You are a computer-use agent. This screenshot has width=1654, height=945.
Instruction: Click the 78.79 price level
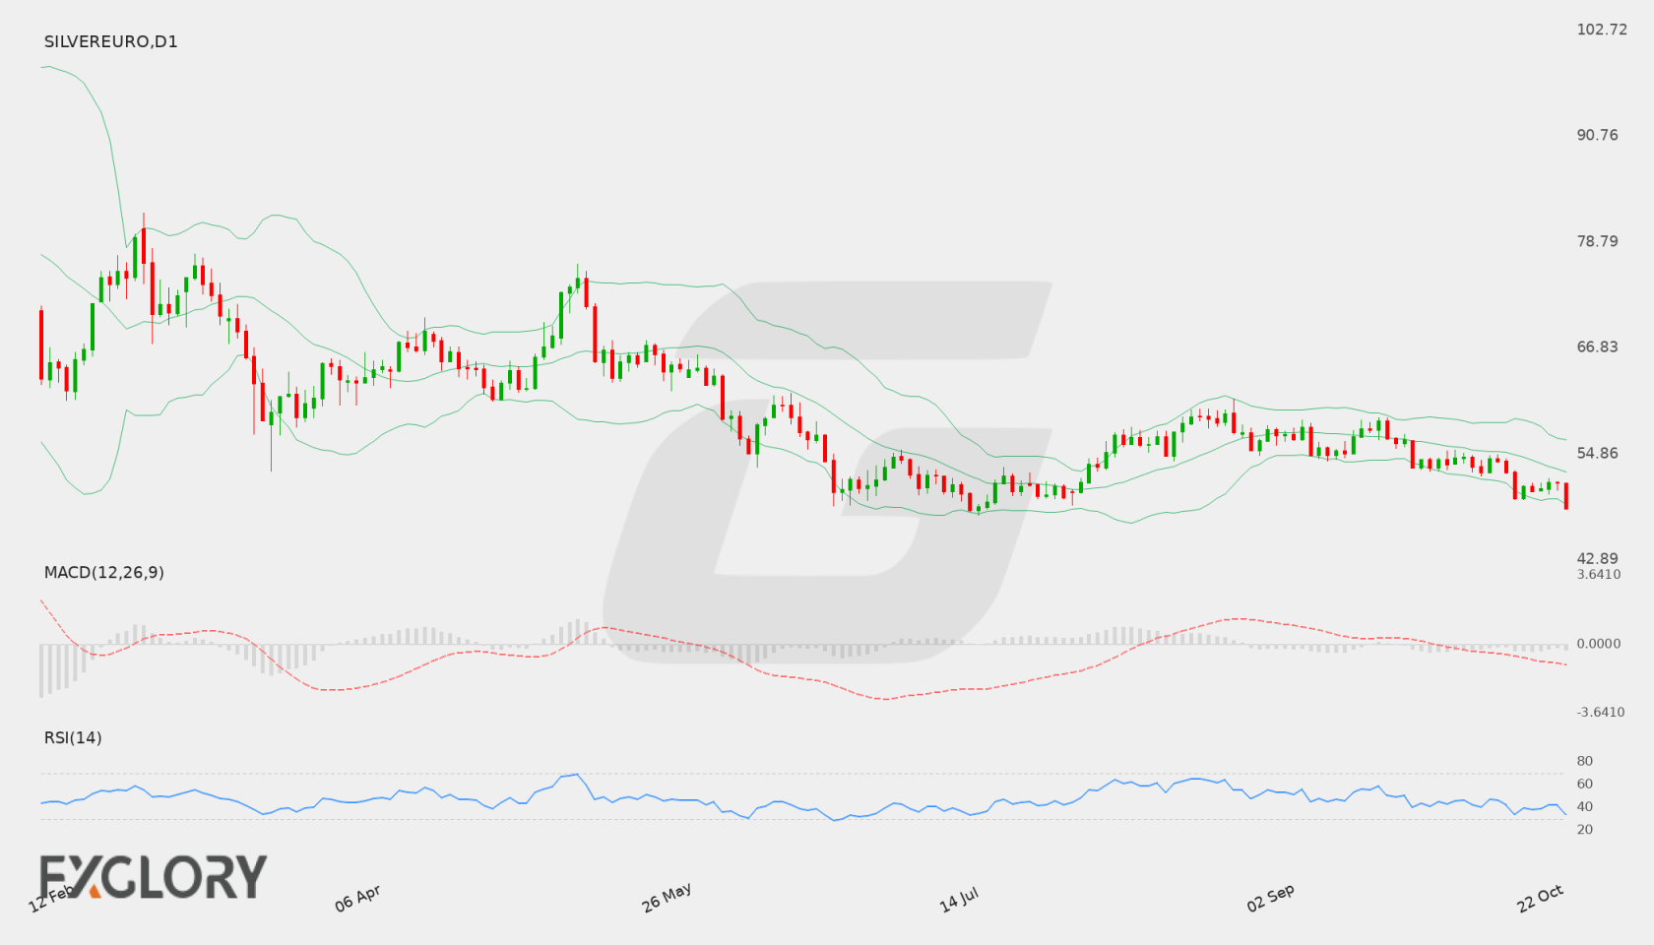tap(1597, 241)
